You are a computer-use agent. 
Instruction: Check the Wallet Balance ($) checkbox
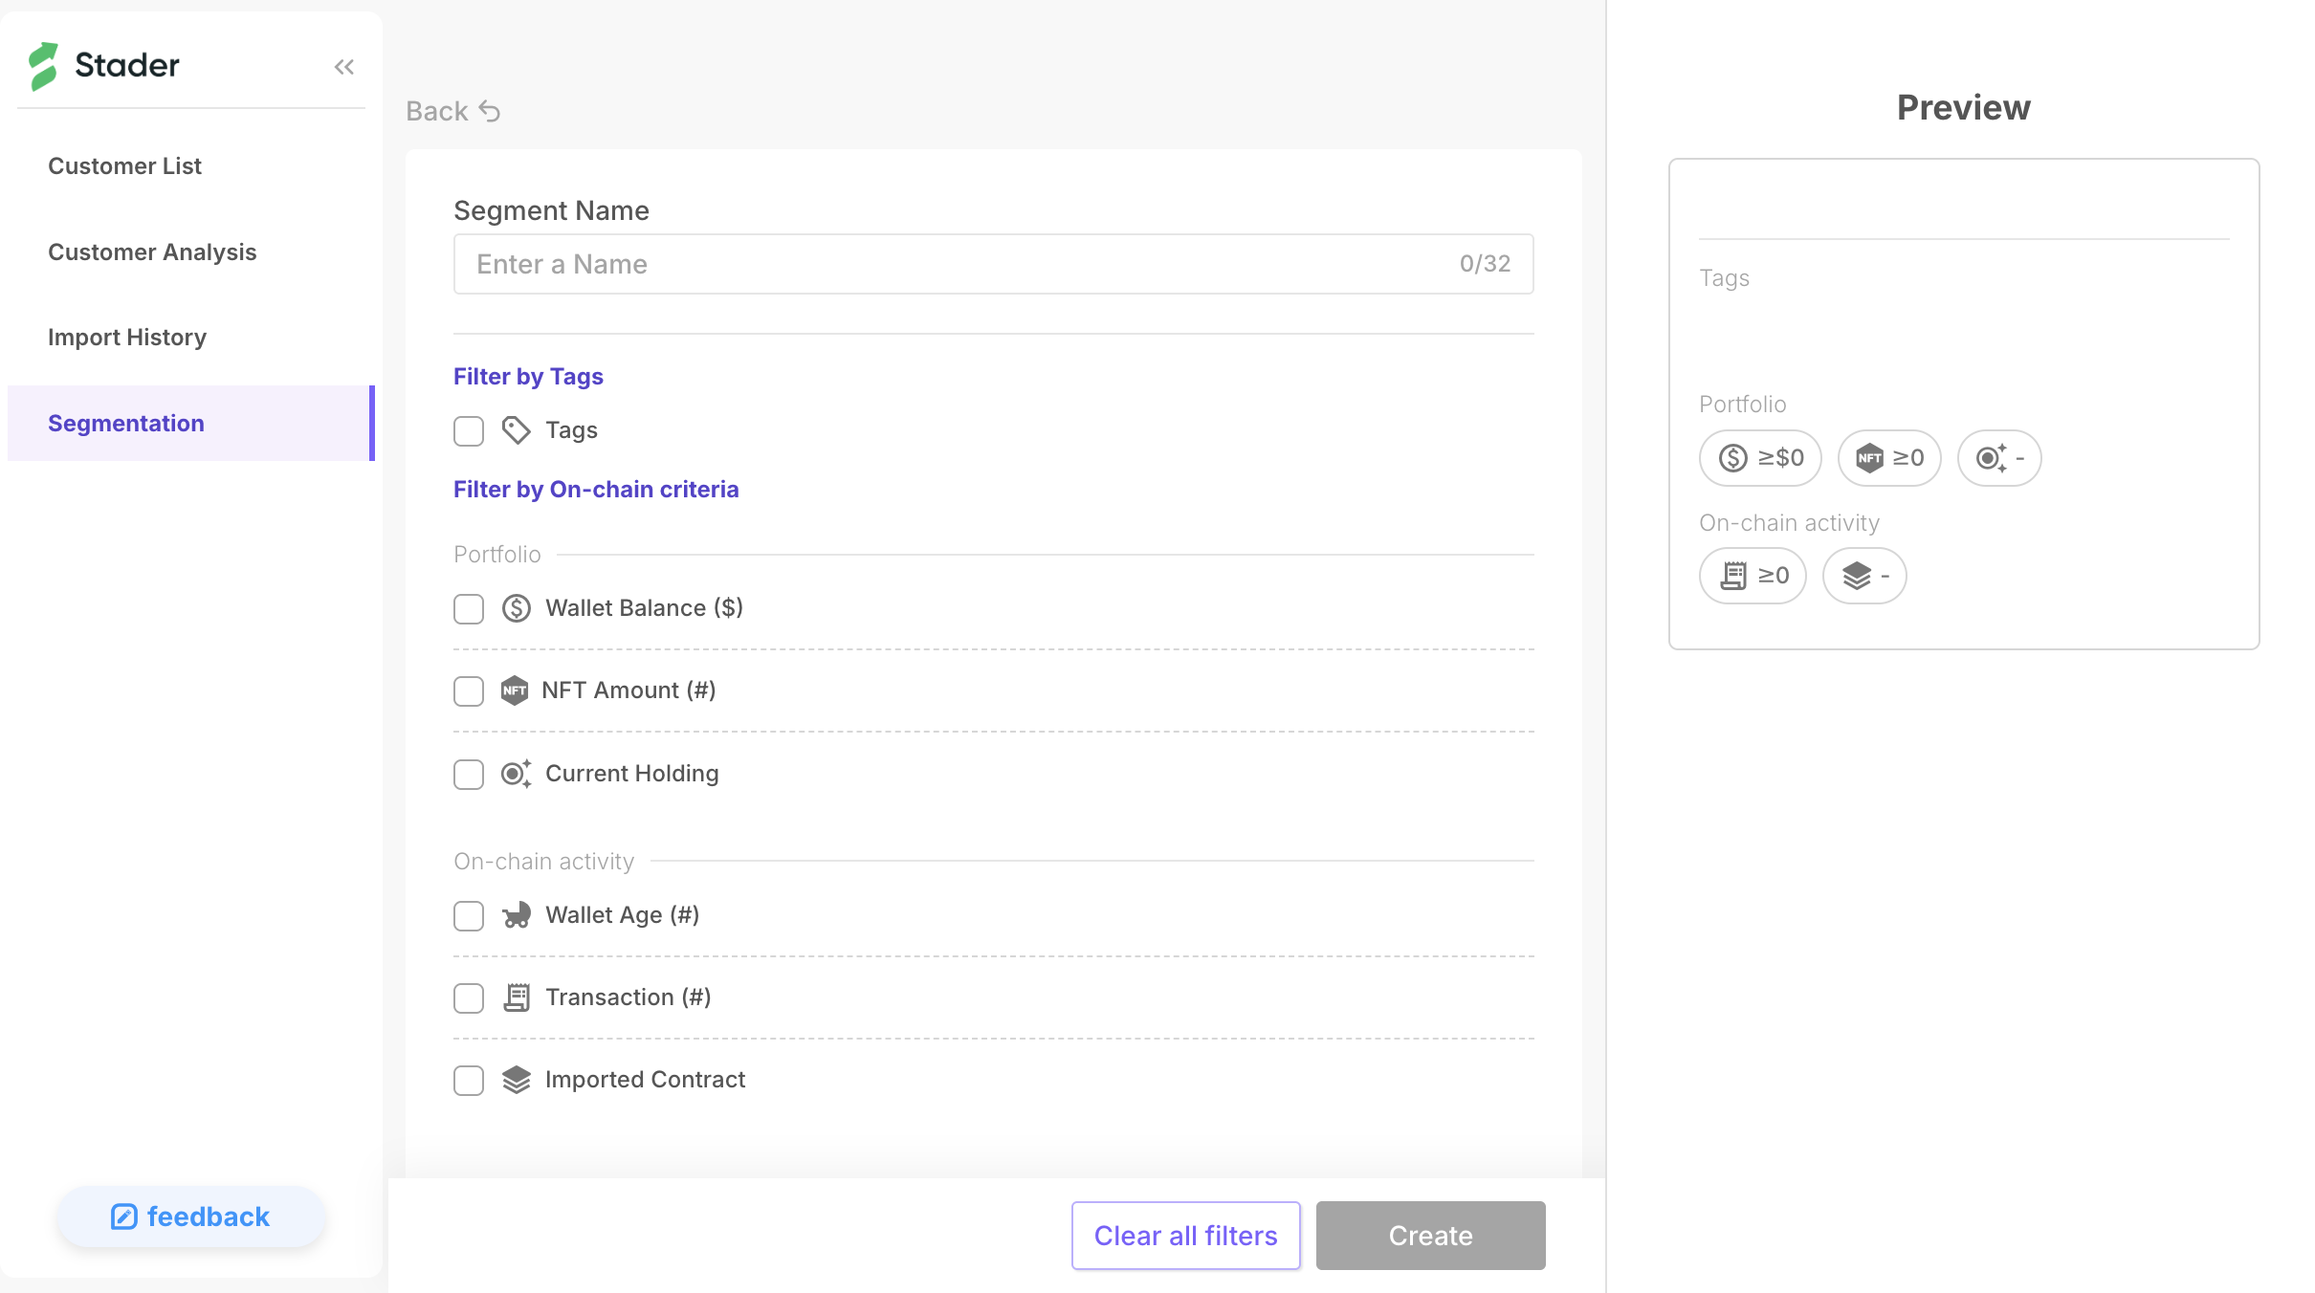tap(469, 608)
